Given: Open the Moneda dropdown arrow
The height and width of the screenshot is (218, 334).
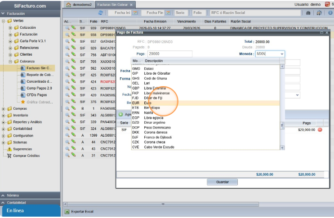Looking at the screenshot, I should [282, 54].
